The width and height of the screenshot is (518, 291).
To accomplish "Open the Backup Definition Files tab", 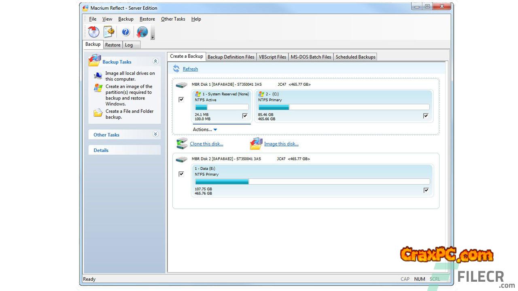I will [231, 57].
